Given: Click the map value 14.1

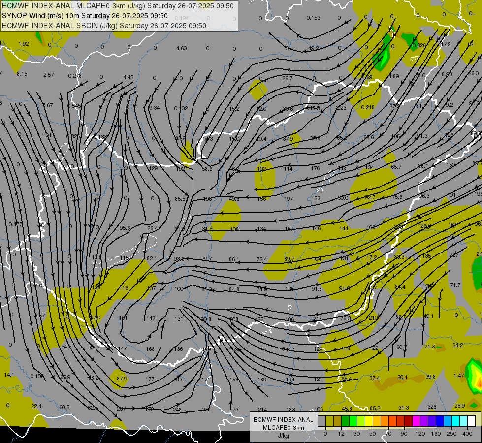Looking at the screenshot, I should pos(9,375).
